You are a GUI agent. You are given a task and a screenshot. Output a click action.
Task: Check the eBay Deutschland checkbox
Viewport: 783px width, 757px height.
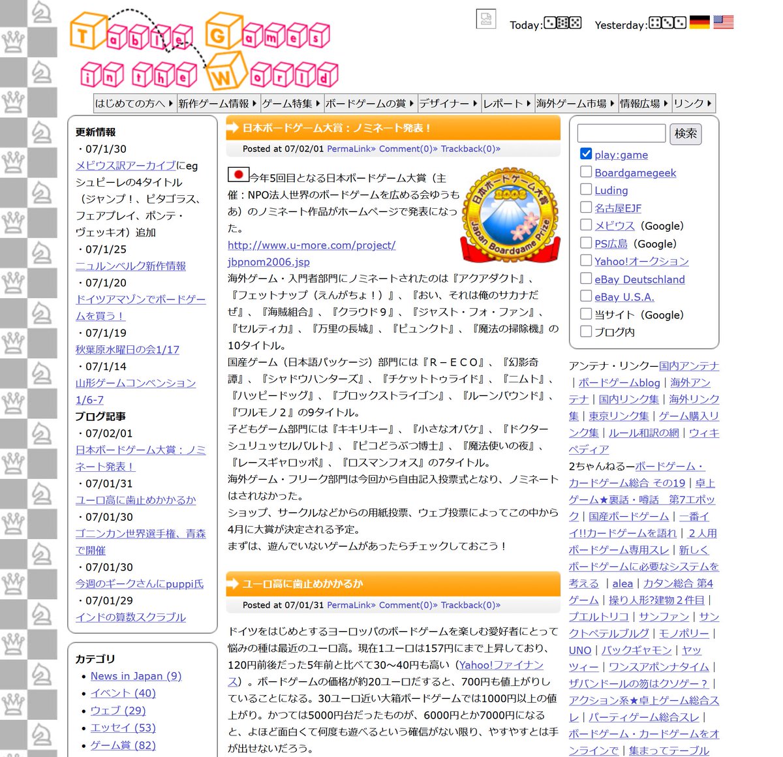click(586, 278)
